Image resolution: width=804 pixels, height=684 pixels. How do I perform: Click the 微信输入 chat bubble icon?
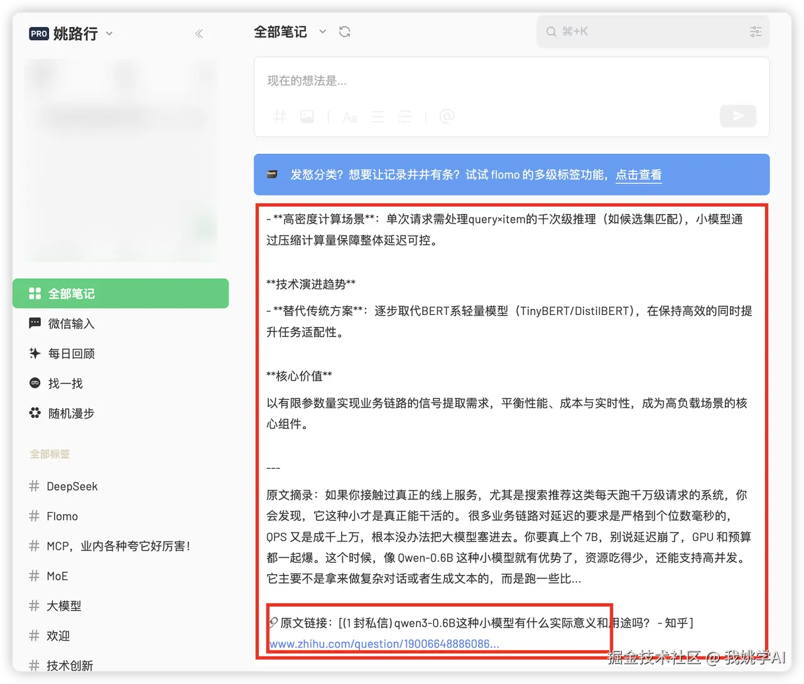pos(35,323)
